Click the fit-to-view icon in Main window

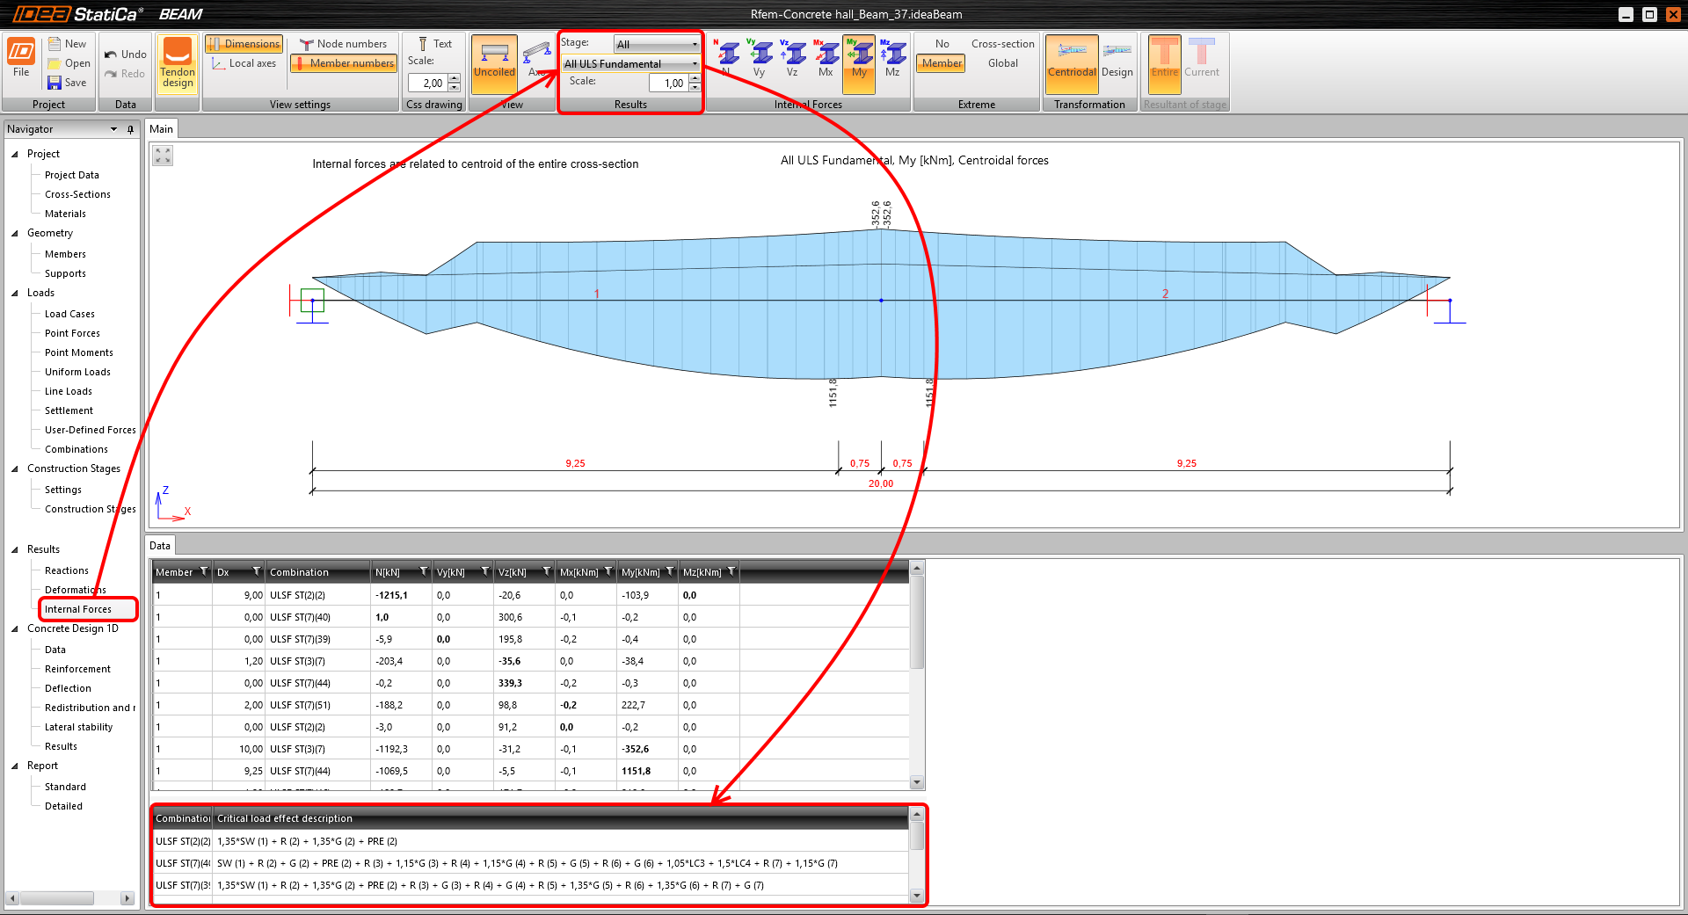tap(163, 156)
